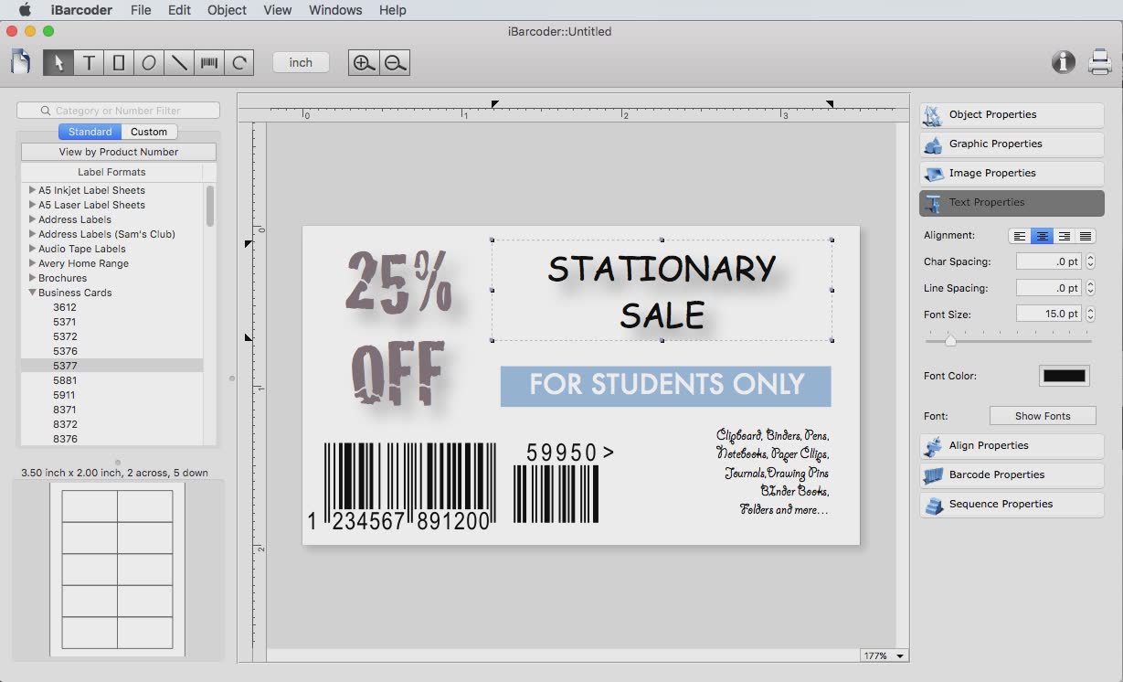The width and height of the screenshot is (1123, 682).
Task: Select the Barcode tool
Action: click(208, 62)
